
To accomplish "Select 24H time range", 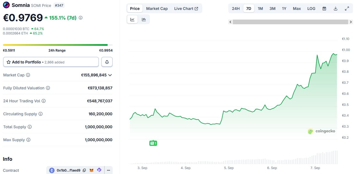I will pos(236,9).
